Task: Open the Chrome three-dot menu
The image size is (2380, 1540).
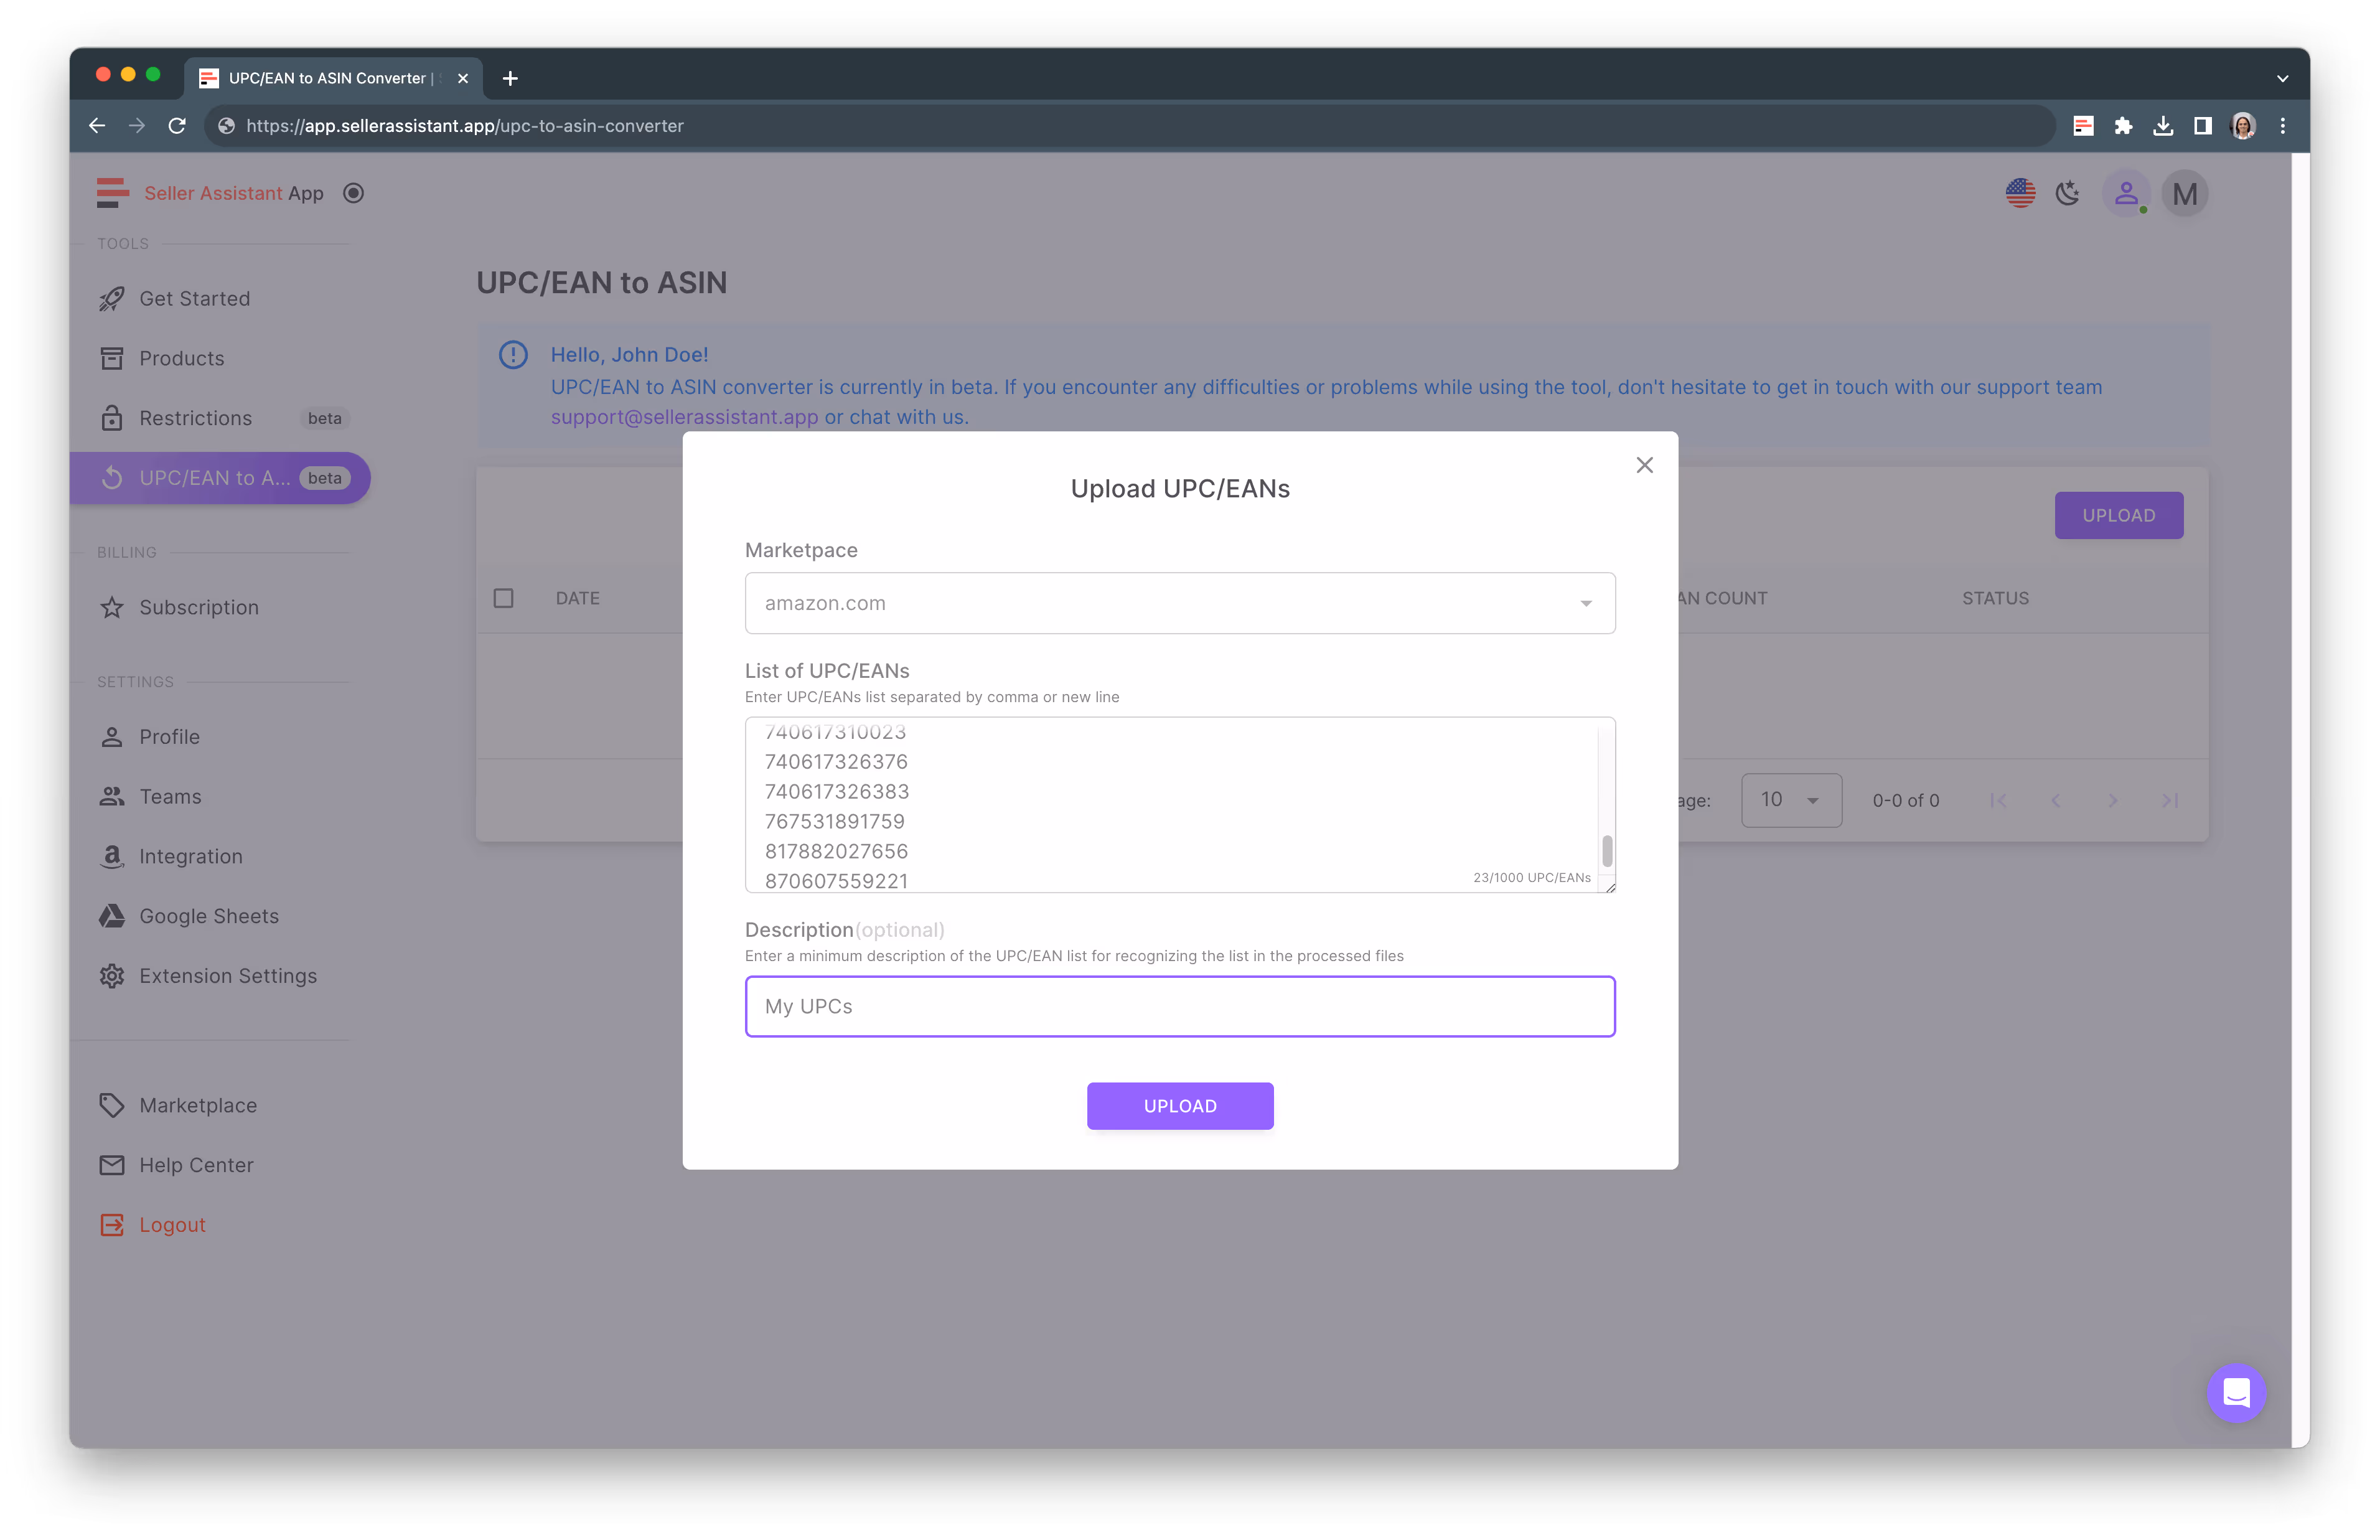Action: click(x=2282, y=126)
